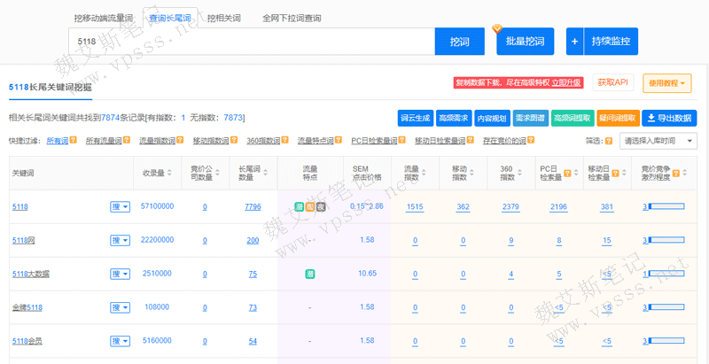
Task: Click the help icon in 竞价竞争激烈程度 header
Action: pos(676,174)
